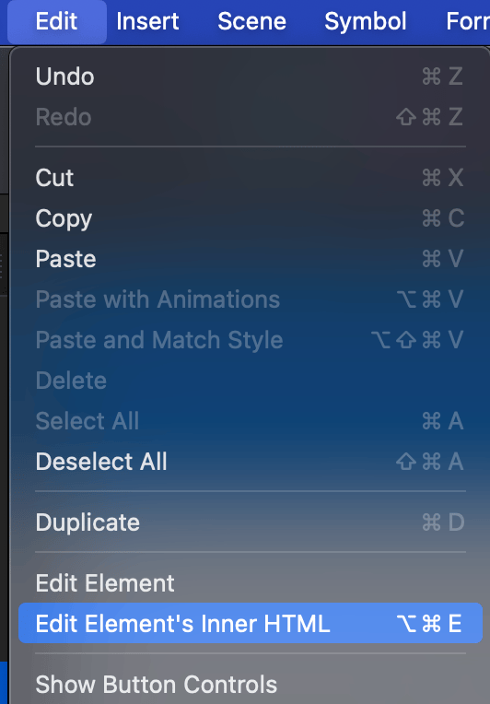Open the Insert menu
The image size is (490, 704).
tap(147, 21)
